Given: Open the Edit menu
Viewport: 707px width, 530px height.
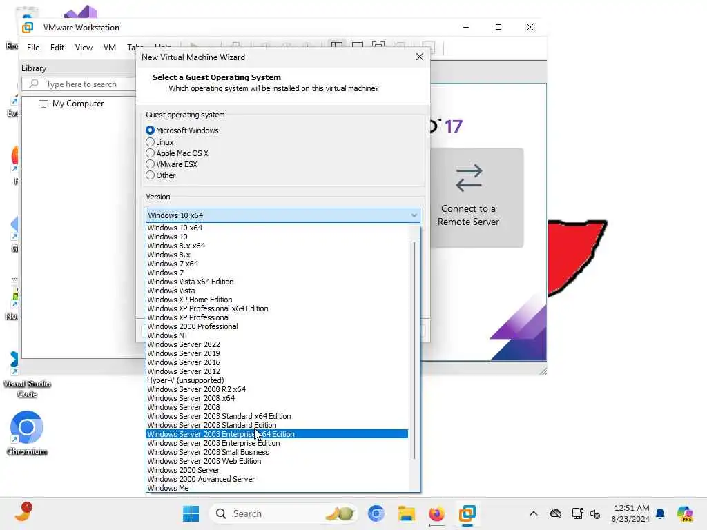Looking at the screenshot, I should (57, 48).
